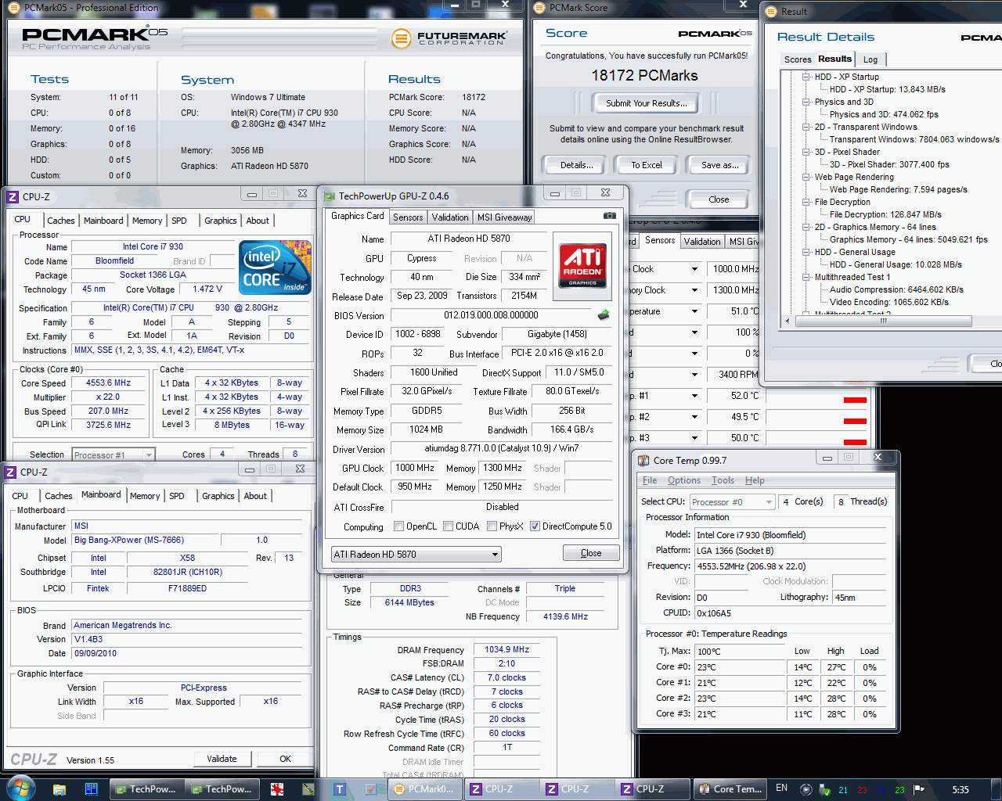The image size is (1002, 801).
Task: Open Core Temp Select CPU Processor #0 dropdown
Action: tap(732, 502)
